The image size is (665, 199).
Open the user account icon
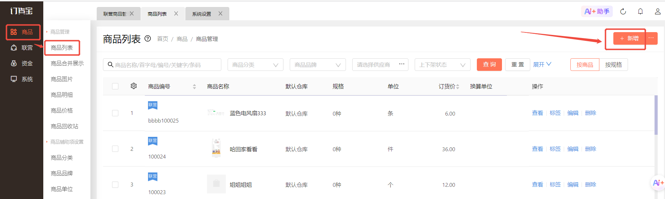tap(658, 12)
